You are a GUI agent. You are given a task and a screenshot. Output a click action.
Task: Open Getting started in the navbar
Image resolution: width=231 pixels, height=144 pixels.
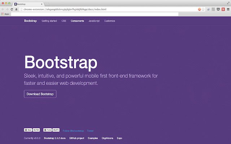click(x=49, y=21)
